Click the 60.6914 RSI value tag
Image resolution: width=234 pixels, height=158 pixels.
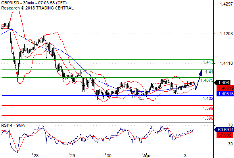pyautogui.click(x=224, y=130)
